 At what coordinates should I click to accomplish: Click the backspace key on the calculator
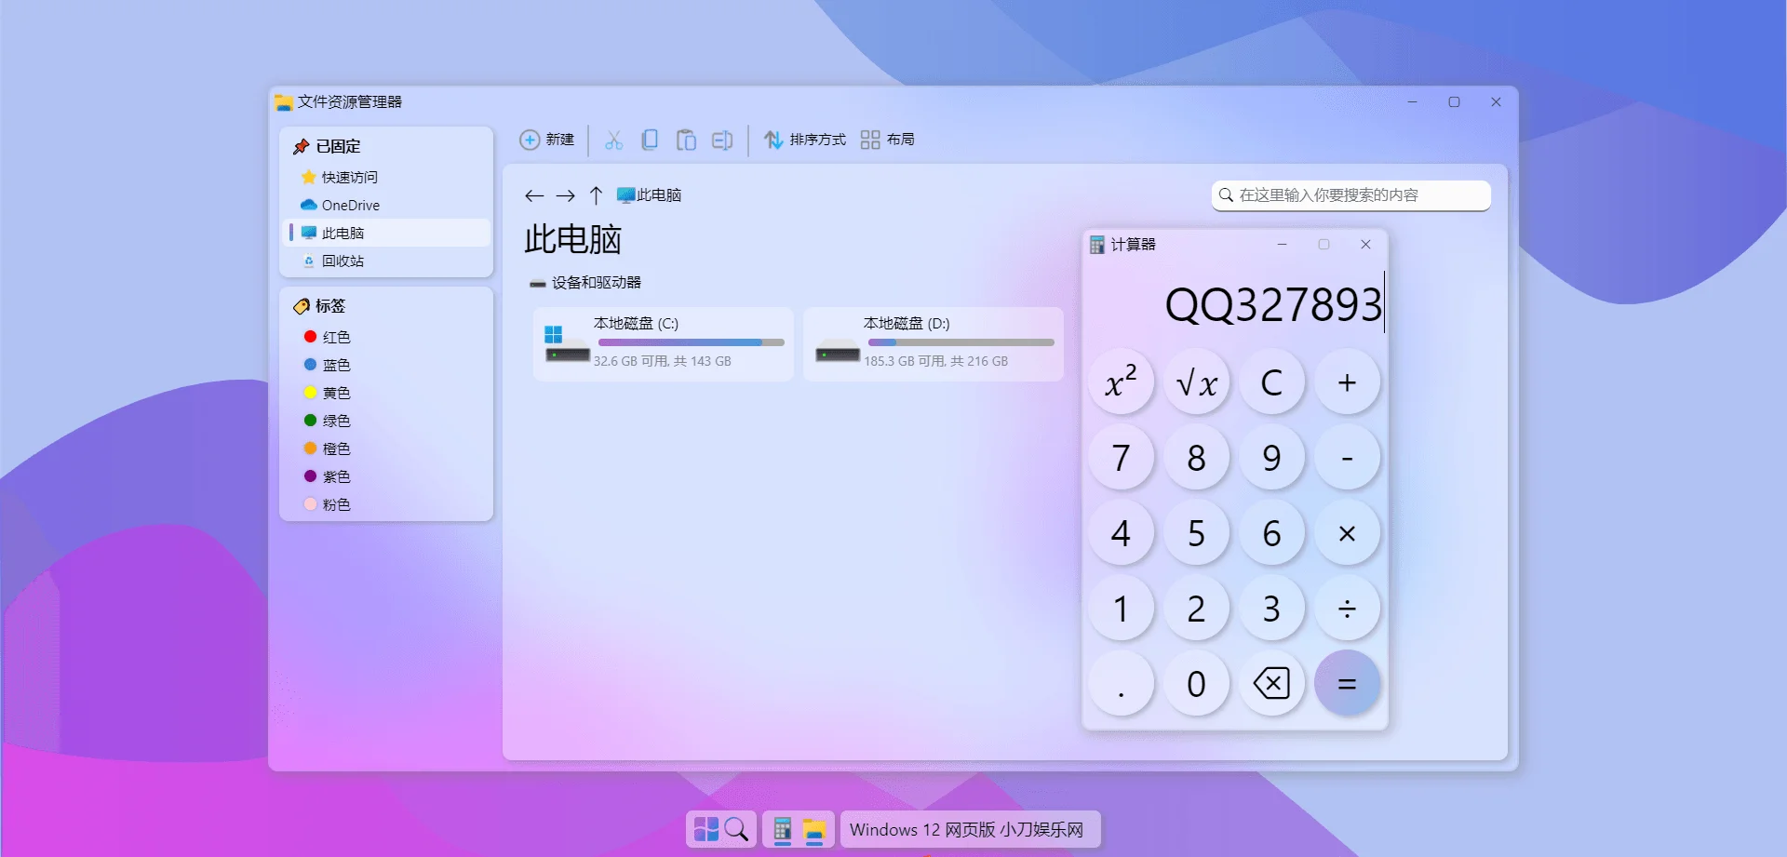[1271, 683]
